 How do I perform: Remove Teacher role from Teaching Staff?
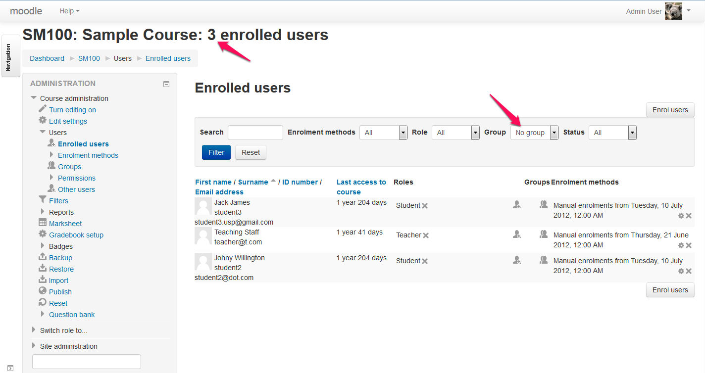click(x=426, y=235)
